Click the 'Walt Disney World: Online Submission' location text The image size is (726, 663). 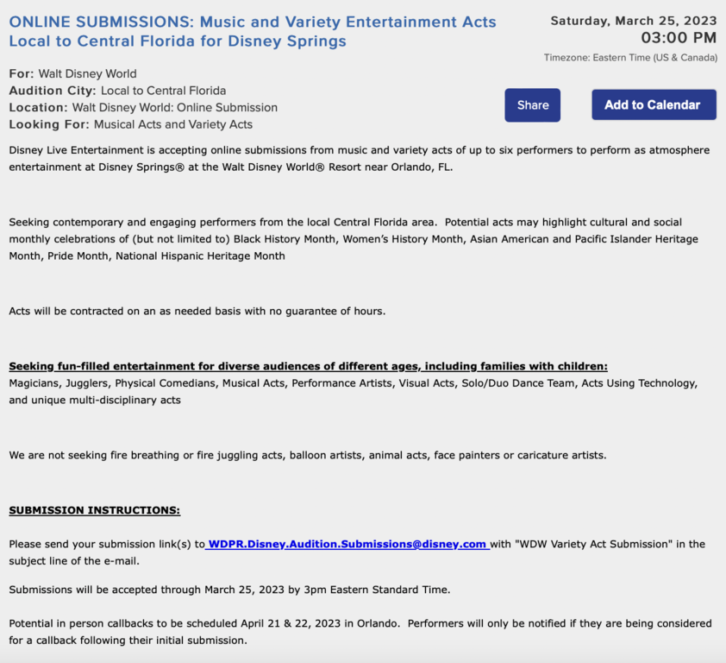175,108
